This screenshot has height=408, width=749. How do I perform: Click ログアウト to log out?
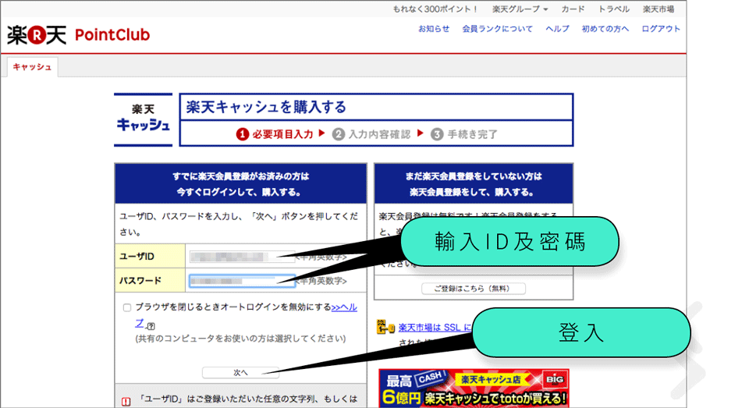661,29
